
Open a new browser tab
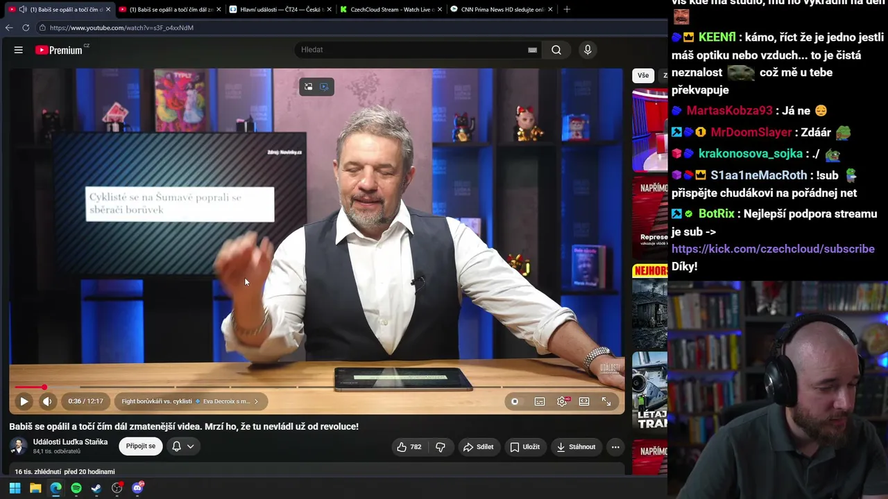pos(567,10)
